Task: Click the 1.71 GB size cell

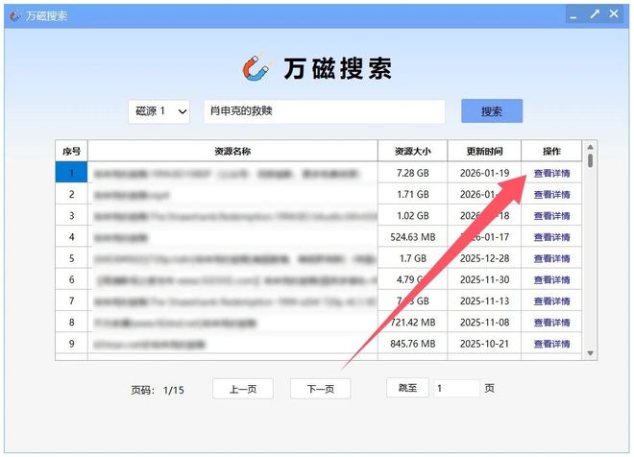Action: pos(412,194)
